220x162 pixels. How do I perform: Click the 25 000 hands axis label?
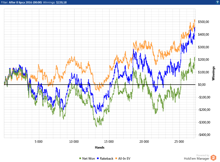click(x=179, y=142)
